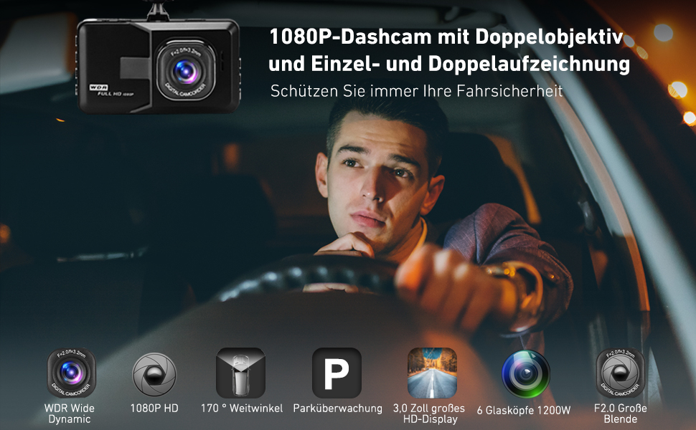Image resolution: width=696 pixels, height=430 pixels.
Task: Click the headline "1080P-Dashcam mit Doppelobjektiv"
Action: (446, 36)
